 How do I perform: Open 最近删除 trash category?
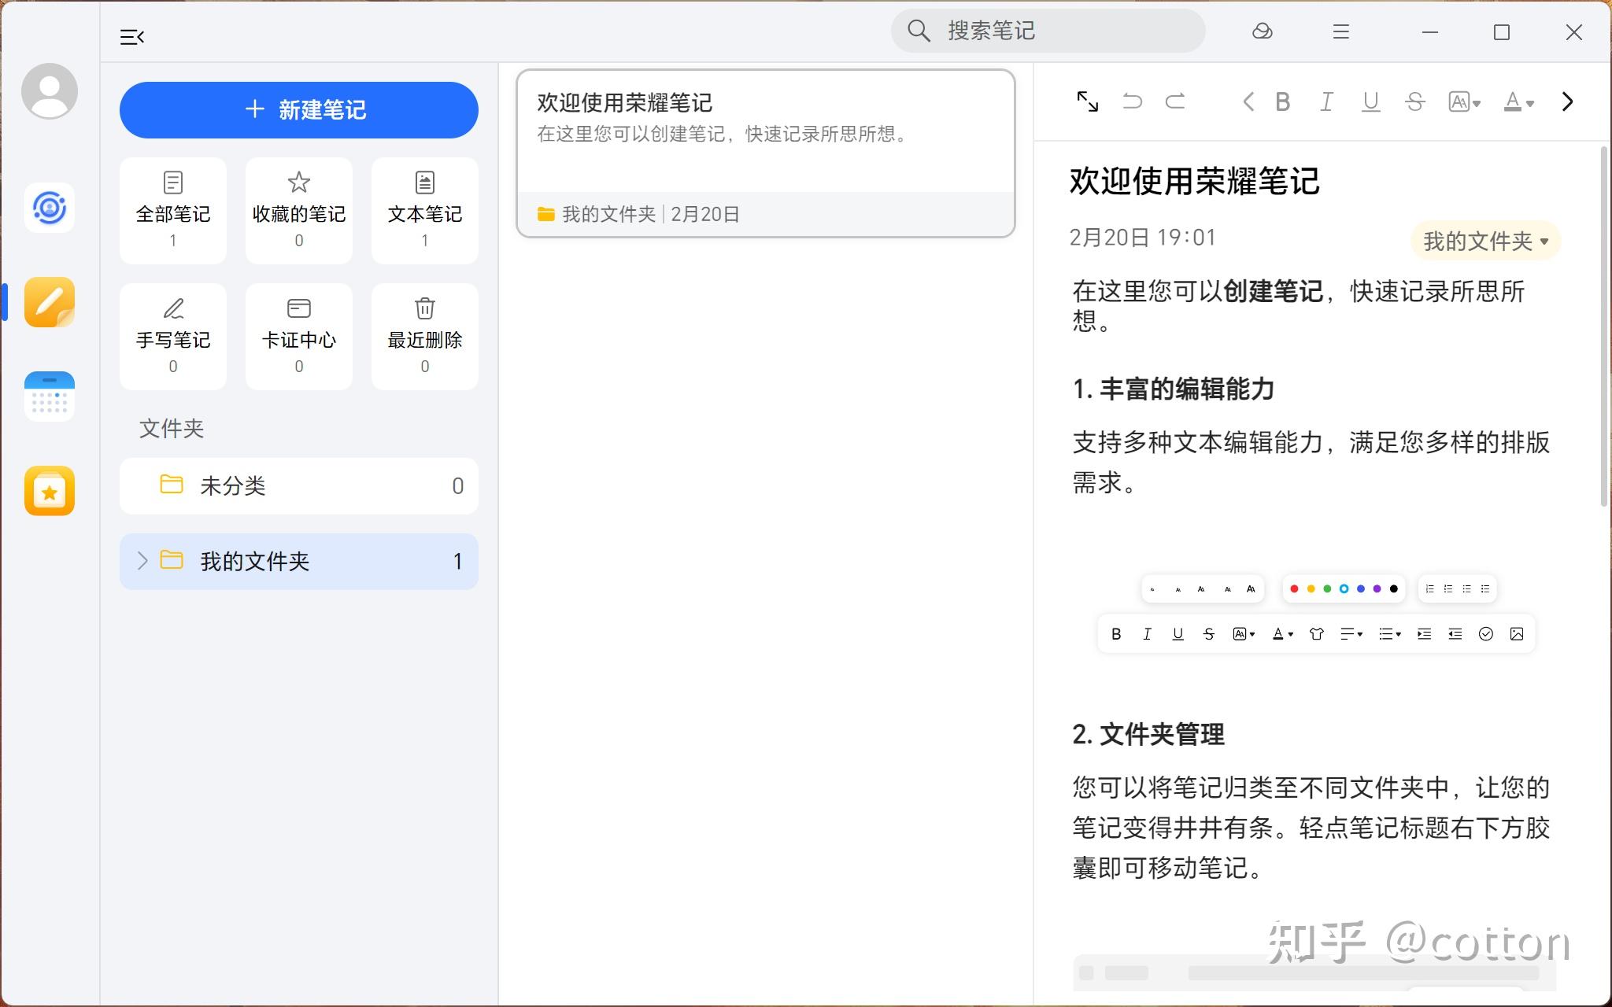[425, 336]
